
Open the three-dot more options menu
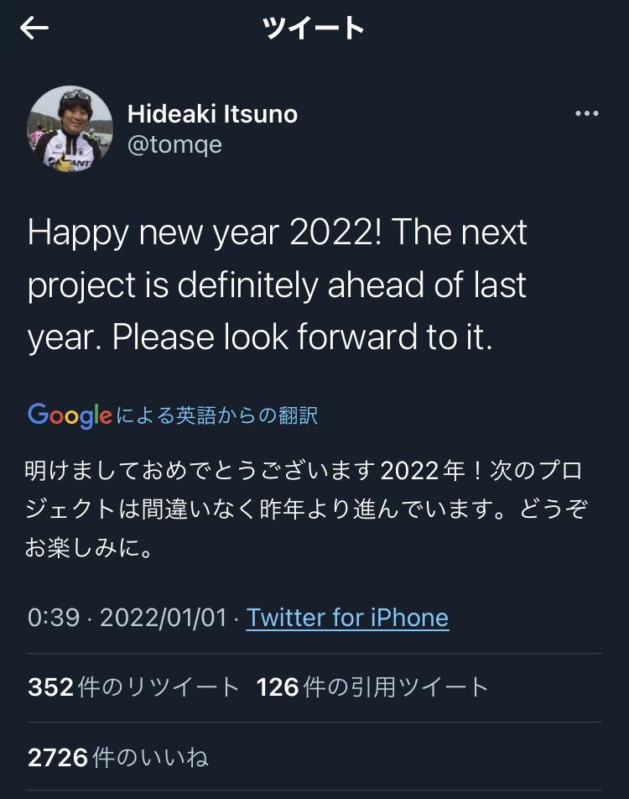click(x=586, y=114)
